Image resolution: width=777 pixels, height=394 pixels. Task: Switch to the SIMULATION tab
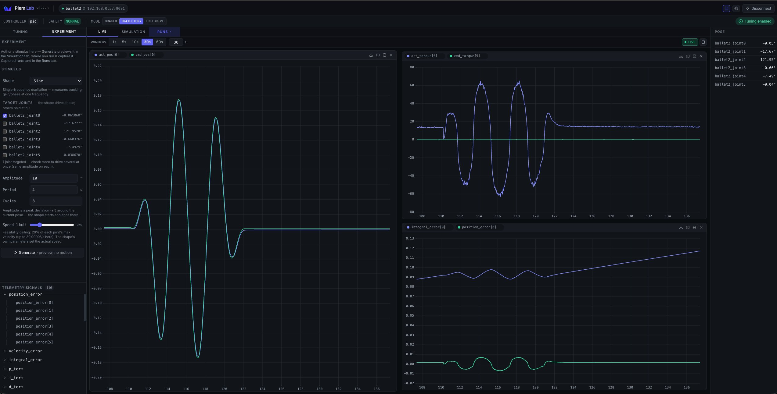tap(133, 32)
